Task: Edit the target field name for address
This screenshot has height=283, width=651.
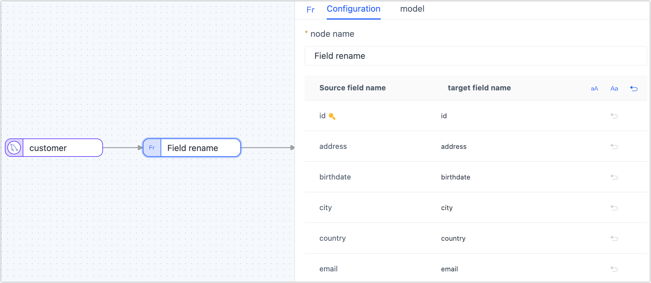Action: tap(454, 146)
